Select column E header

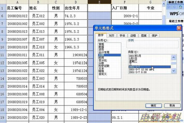point(100,2)
